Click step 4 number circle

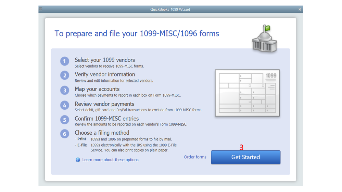(65, 105)
